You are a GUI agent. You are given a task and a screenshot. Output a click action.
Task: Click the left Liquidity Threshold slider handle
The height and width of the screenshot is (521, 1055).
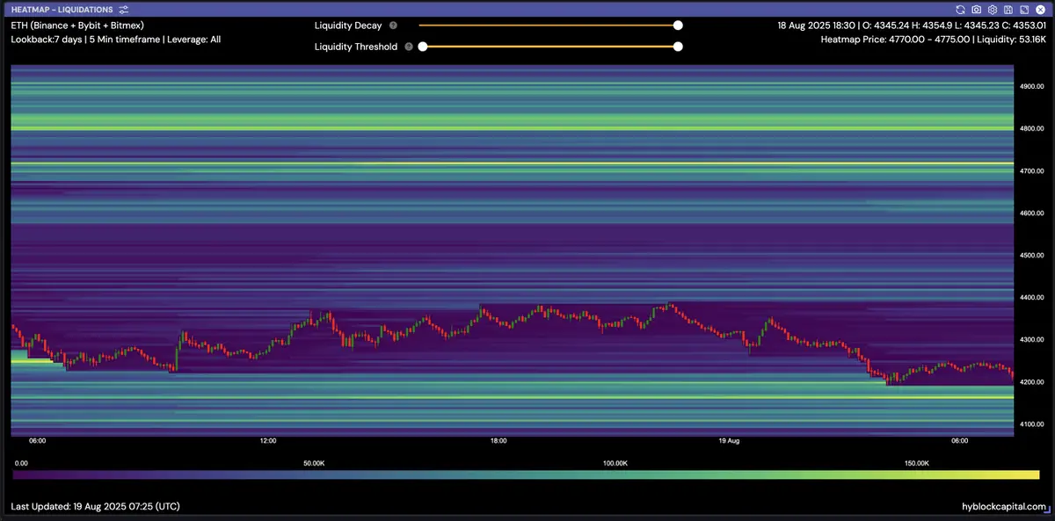(423, 47)
